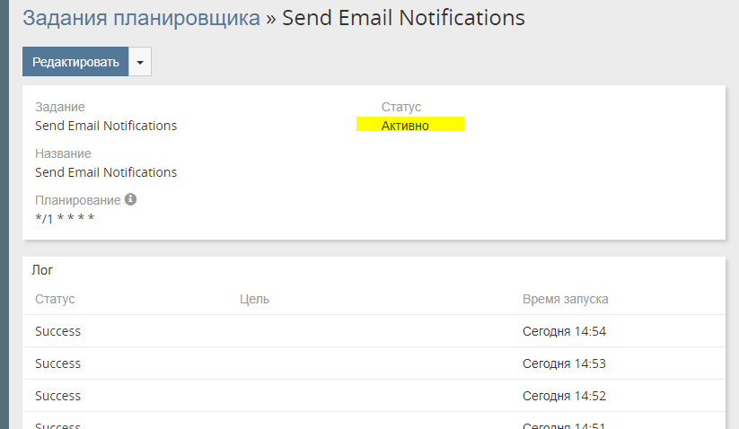739x429 pixels.
Task: Select the Send Email Notifications page title
Action: click(x=403, y=18)
